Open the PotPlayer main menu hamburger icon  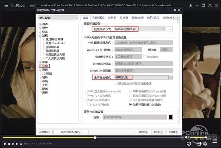(6, 6)
